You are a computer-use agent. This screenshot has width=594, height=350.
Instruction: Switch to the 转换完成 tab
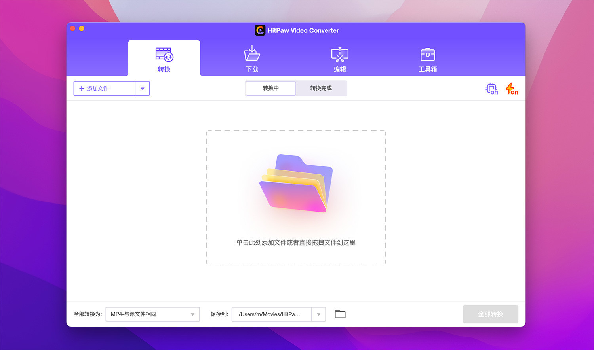click(321, 88)
